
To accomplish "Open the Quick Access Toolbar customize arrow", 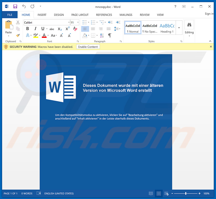I will coord(40,6).
